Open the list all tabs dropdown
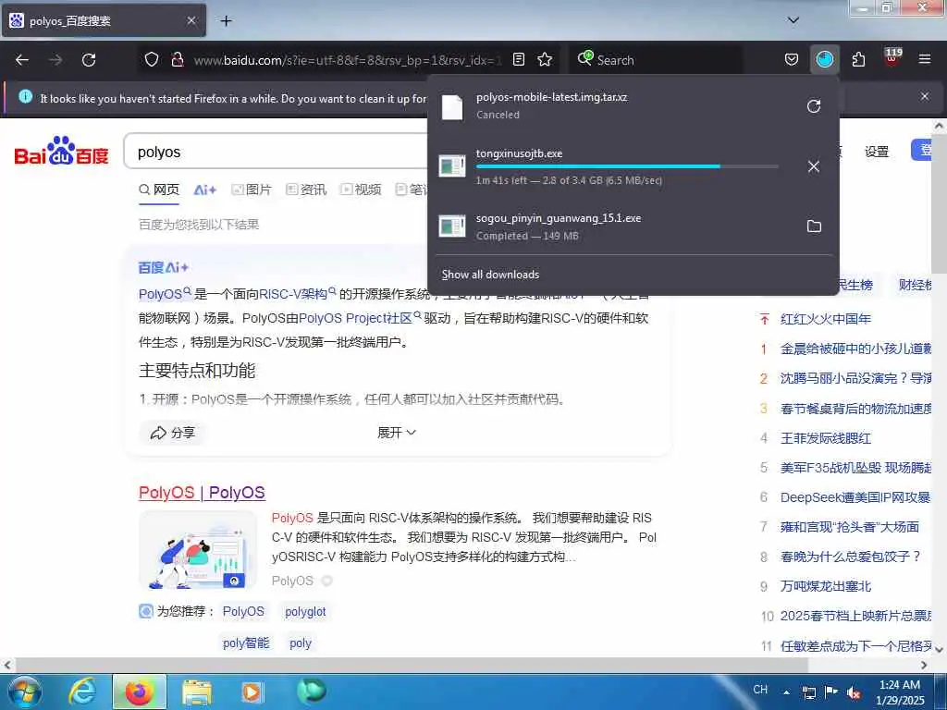 tap(793, 20)
